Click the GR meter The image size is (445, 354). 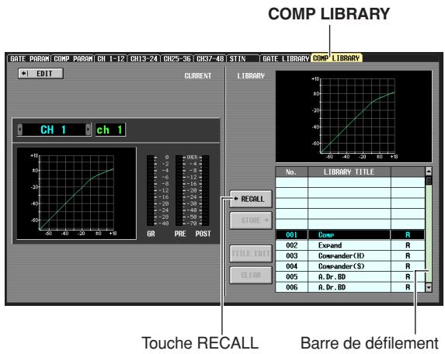click(x=151, y=191)
